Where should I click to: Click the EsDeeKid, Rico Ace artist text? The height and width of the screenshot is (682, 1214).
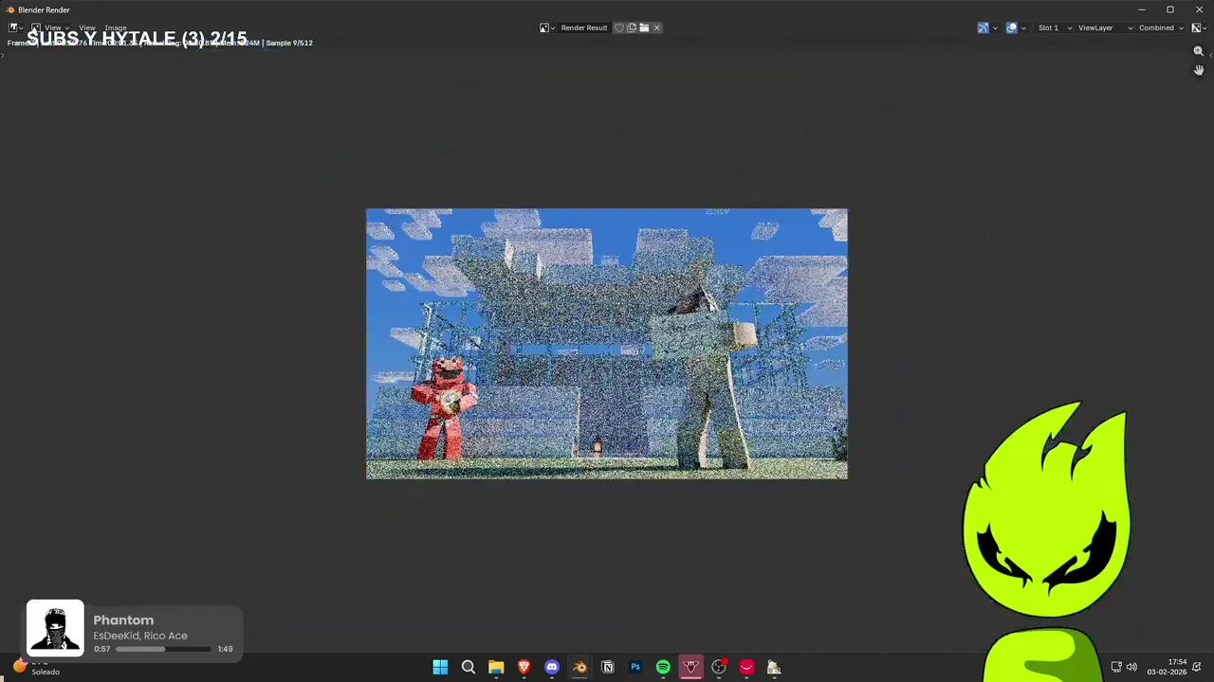tap(140, 636)
